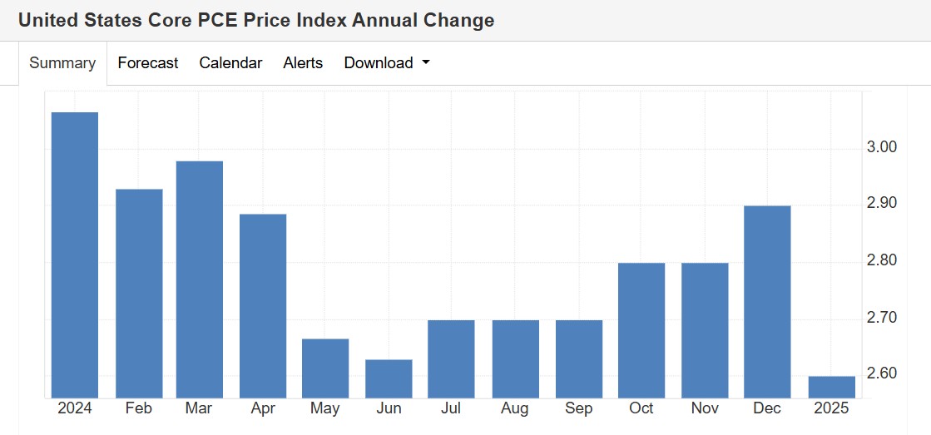Viewport: 931px width, 435px height.
Task: Click the Download caret arrow icon
Action: pyautogui.click(x=425, y=62)
